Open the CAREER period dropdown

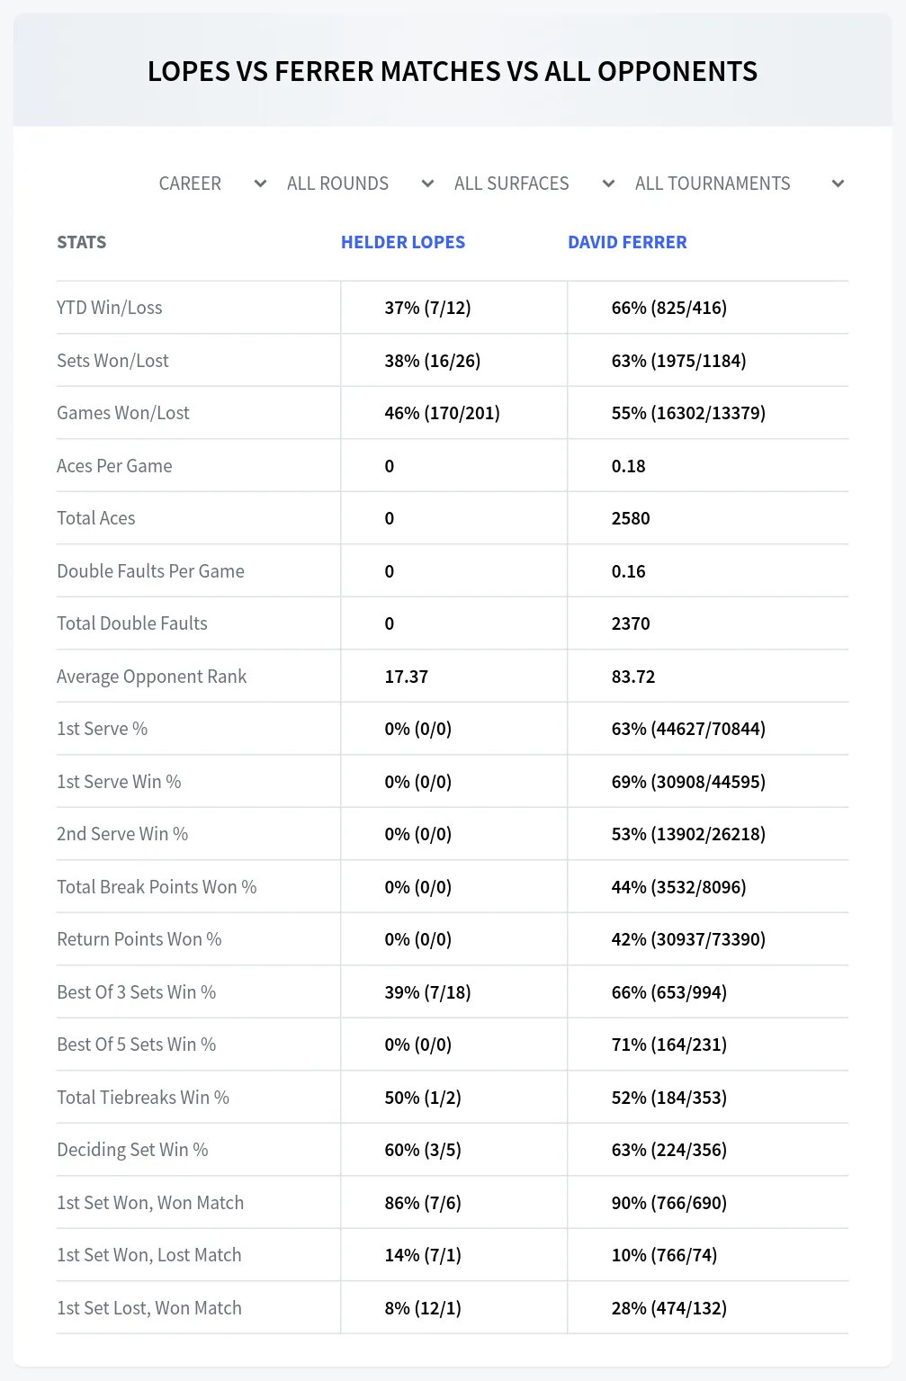coord(212,184)
